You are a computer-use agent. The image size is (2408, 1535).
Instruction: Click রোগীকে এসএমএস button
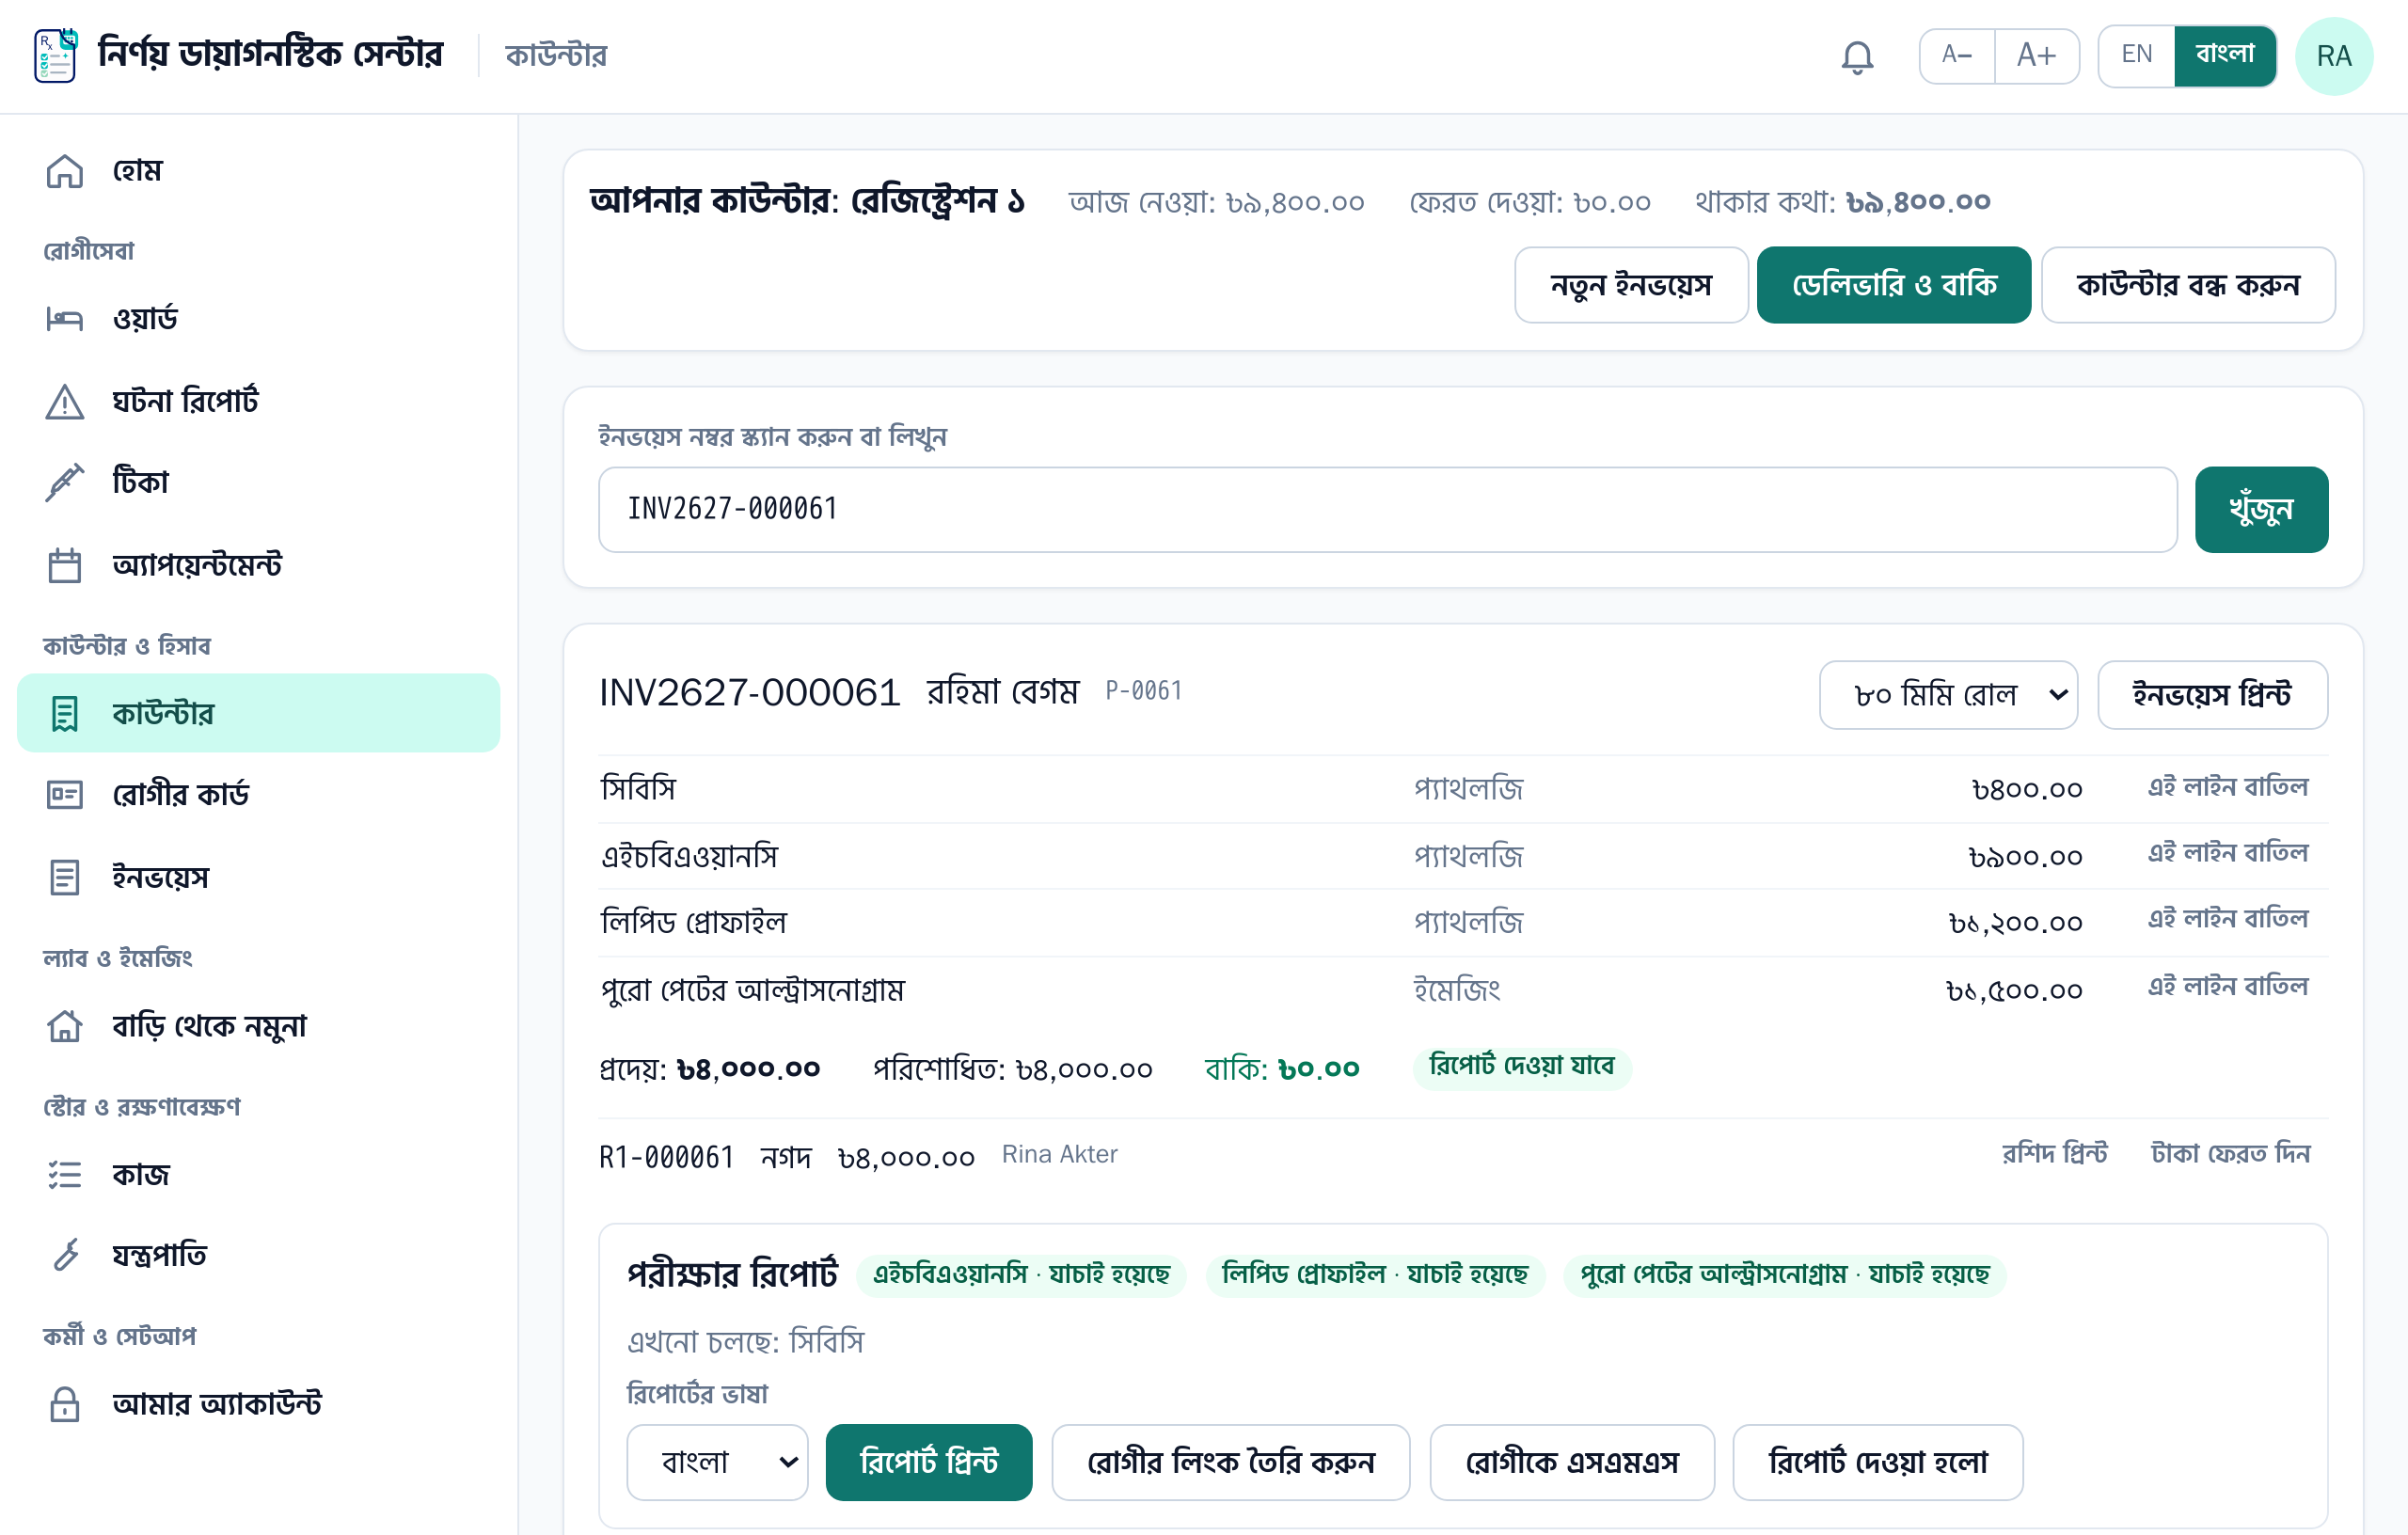coord(1571,1463)
